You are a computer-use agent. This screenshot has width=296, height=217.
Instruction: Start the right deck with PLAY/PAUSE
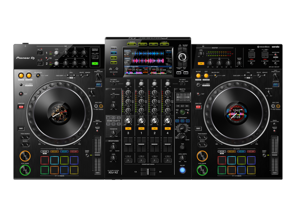pyautogui.click(x=202, y=170)
